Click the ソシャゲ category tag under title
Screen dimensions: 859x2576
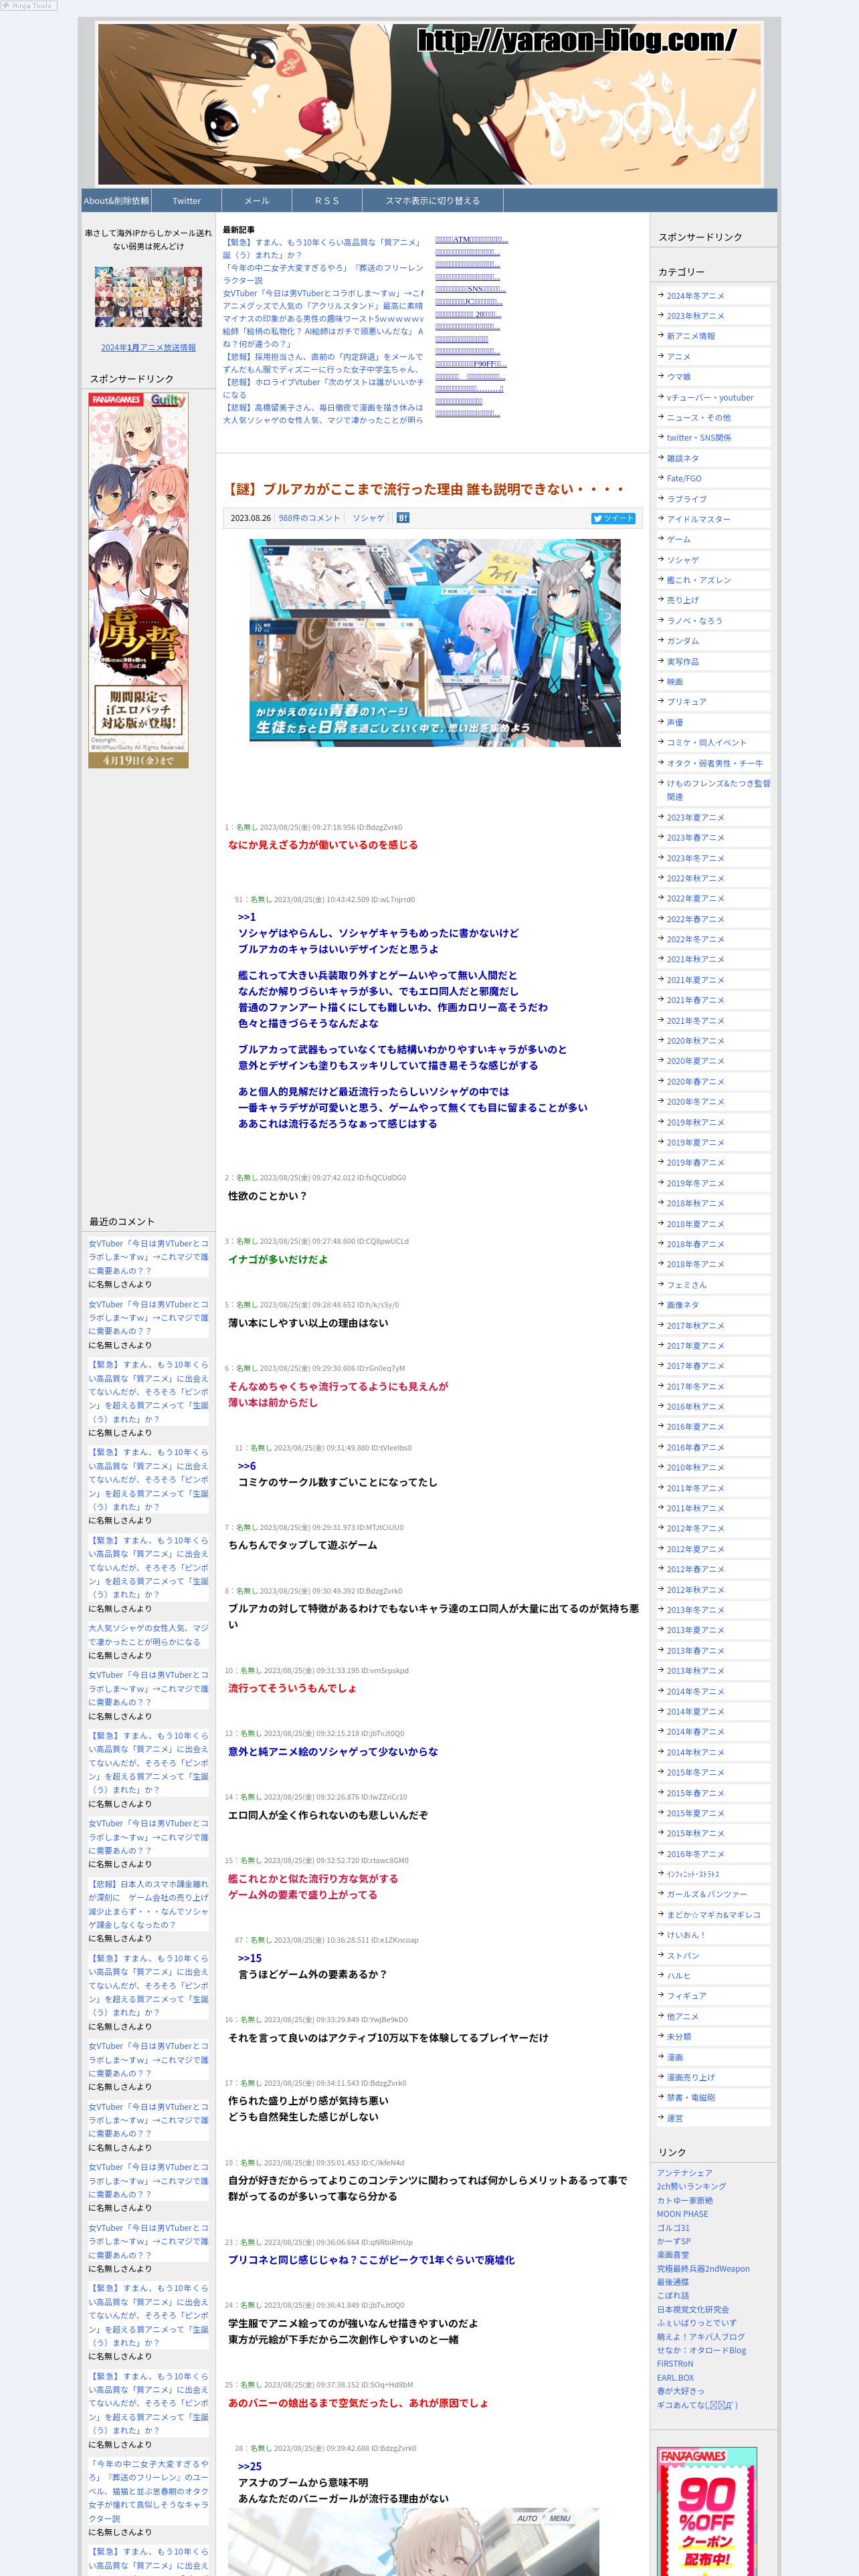pos(368,518)
